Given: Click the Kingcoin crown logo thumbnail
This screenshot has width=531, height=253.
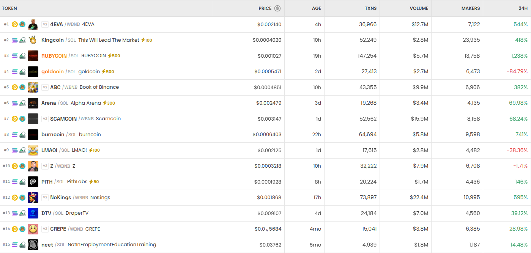Looking at the screenshot, I should pyautogui.click(x=33, y=40).
